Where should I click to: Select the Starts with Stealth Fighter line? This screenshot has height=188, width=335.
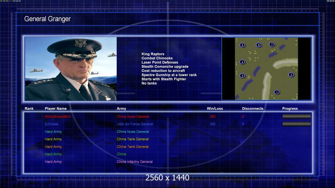pos(164,79)
